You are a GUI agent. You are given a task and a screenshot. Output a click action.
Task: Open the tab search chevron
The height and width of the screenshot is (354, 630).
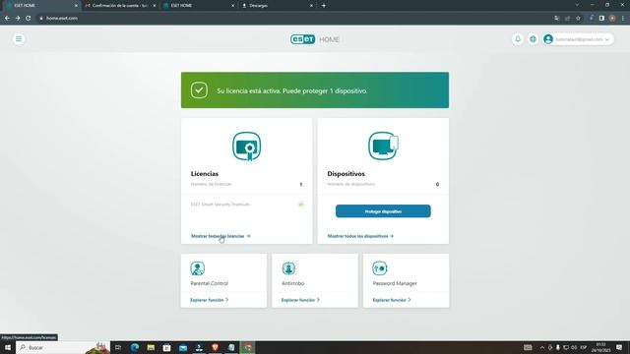(577, 5)
